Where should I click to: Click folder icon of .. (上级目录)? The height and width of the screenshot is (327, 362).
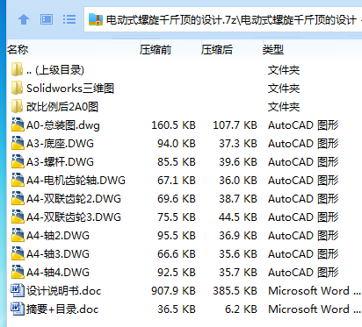point(17,69)
